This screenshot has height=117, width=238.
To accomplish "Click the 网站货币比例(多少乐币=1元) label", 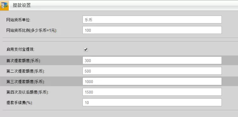I will 32,30.
